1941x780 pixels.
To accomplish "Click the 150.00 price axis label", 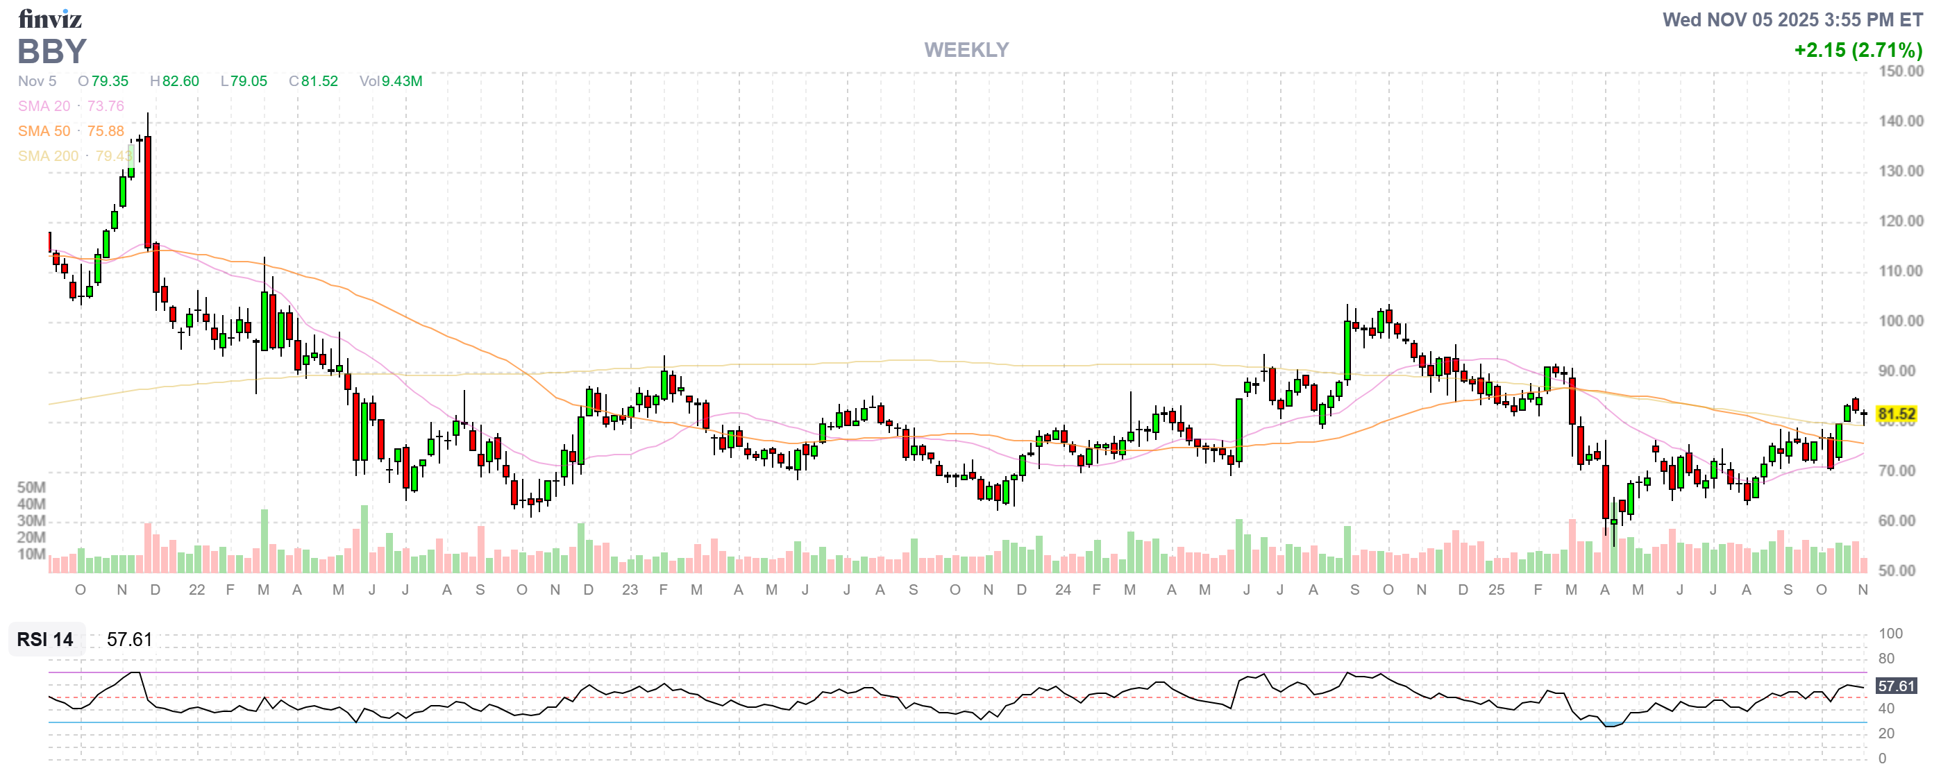I will [x=1900, y=71].
